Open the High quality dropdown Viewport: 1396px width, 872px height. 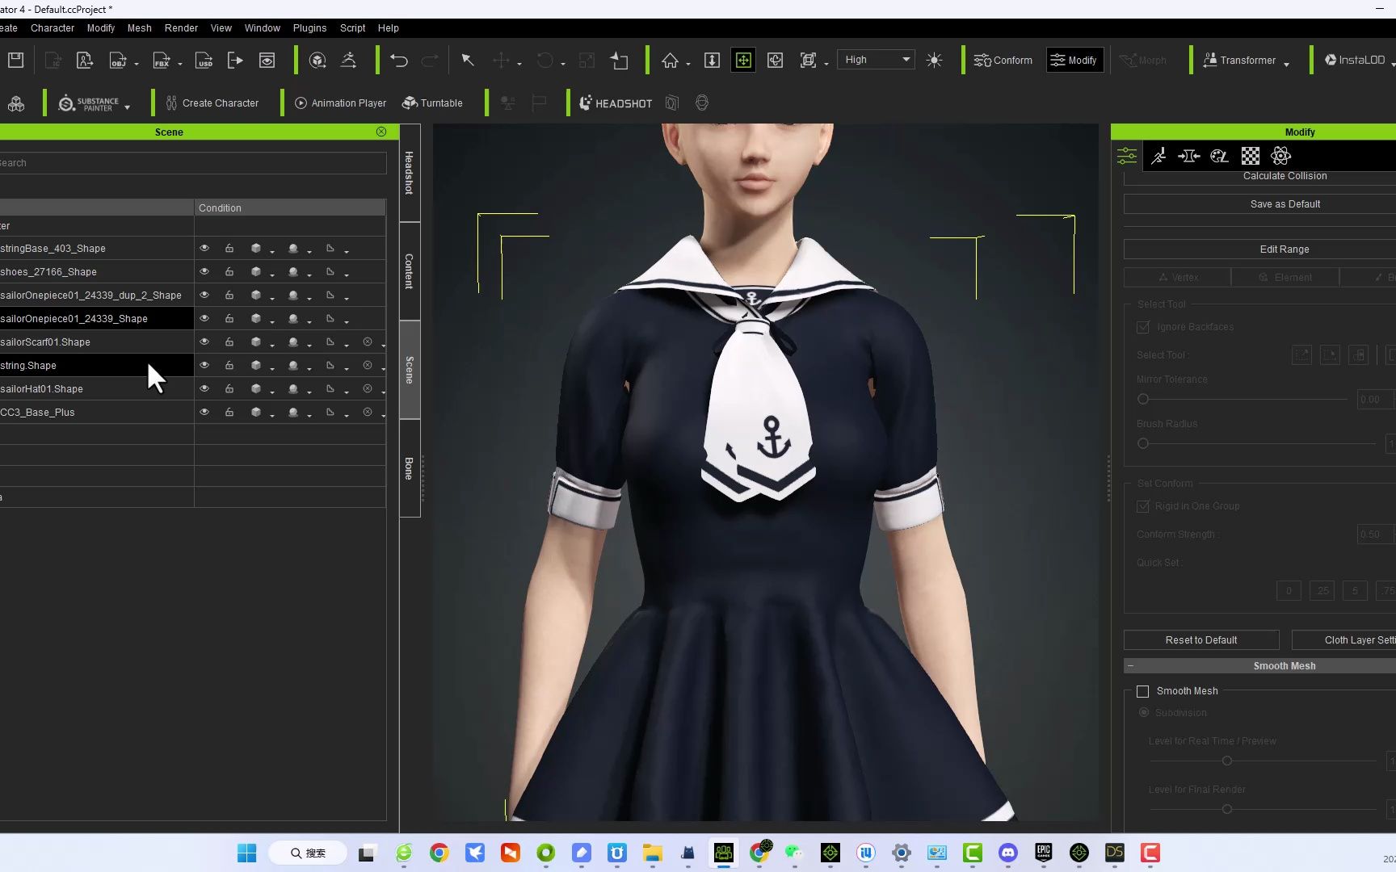click(876, 59)
